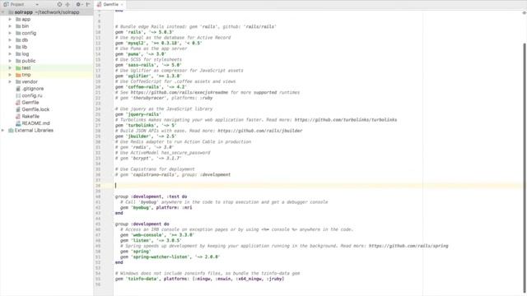Click the Gemfile.lock file icon
The height and width of the screenshot is (296, 527).
coord(18,109)
